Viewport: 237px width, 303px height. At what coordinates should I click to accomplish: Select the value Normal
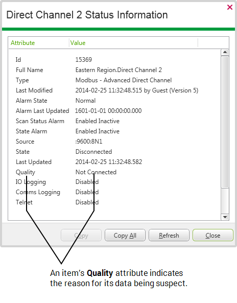click(x=85, y=101)
